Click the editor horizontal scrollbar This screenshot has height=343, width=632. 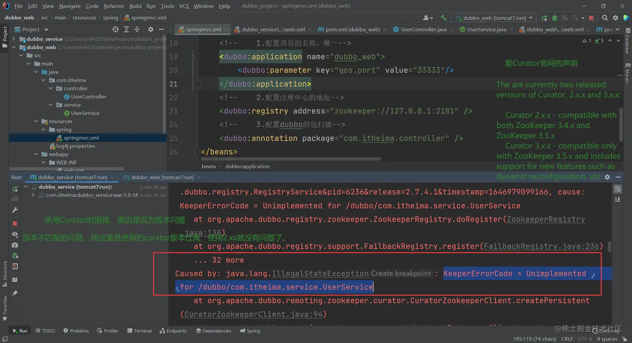tap(291, 159)
